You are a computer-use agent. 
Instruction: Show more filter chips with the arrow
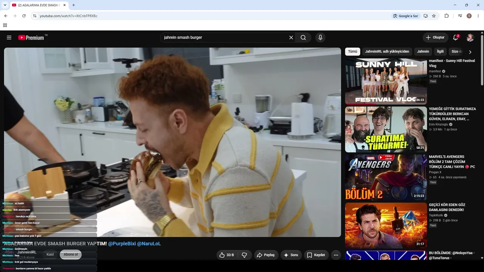coord(470,52)
